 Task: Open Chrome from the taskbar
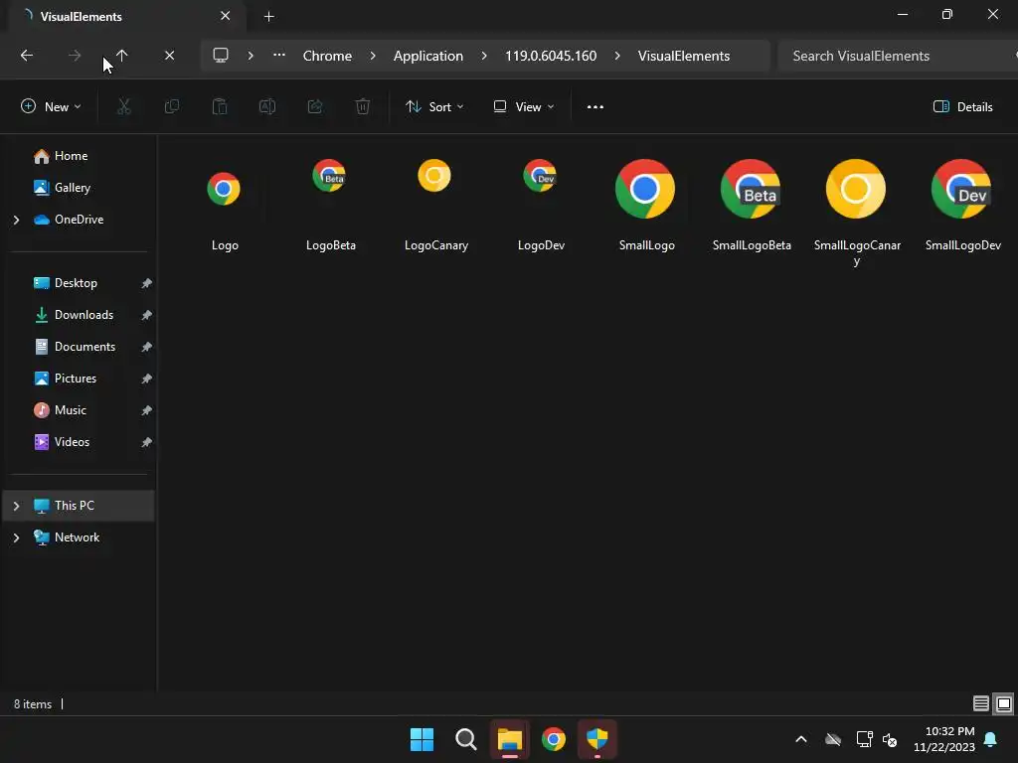[x=553, y=739]
